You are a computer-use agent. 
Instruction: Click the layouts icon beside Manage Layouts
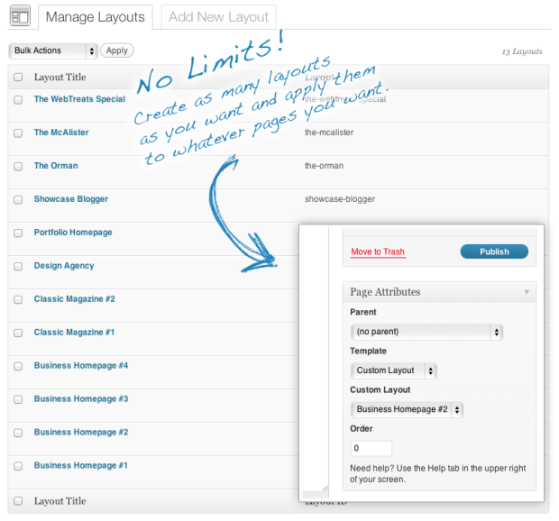19,16
